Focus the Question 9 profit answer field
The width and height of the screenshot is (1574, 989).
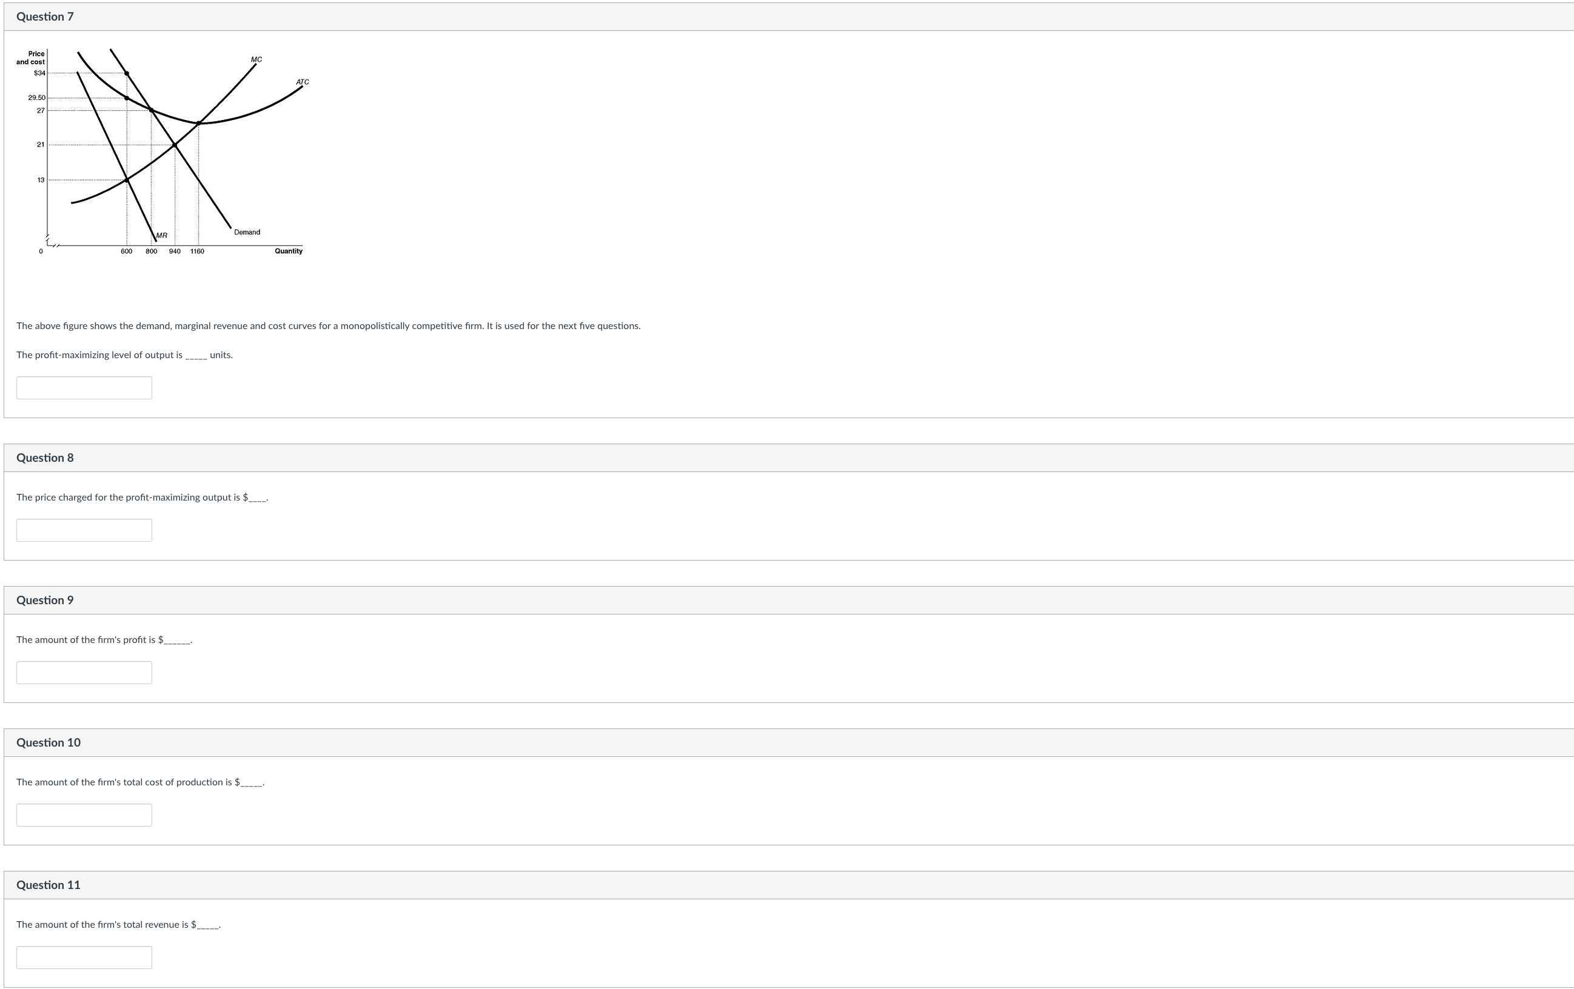(x=84, y=673)
